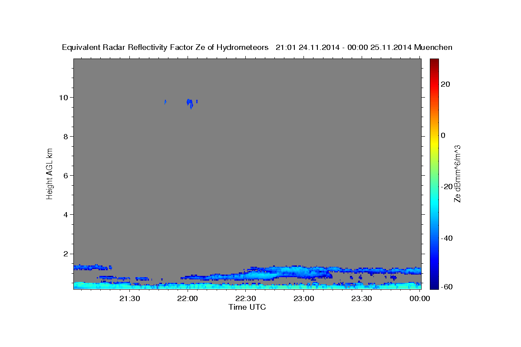Click the 00:00 time tick label
This screenshot has width=521, height=347.
click(420, 298)
